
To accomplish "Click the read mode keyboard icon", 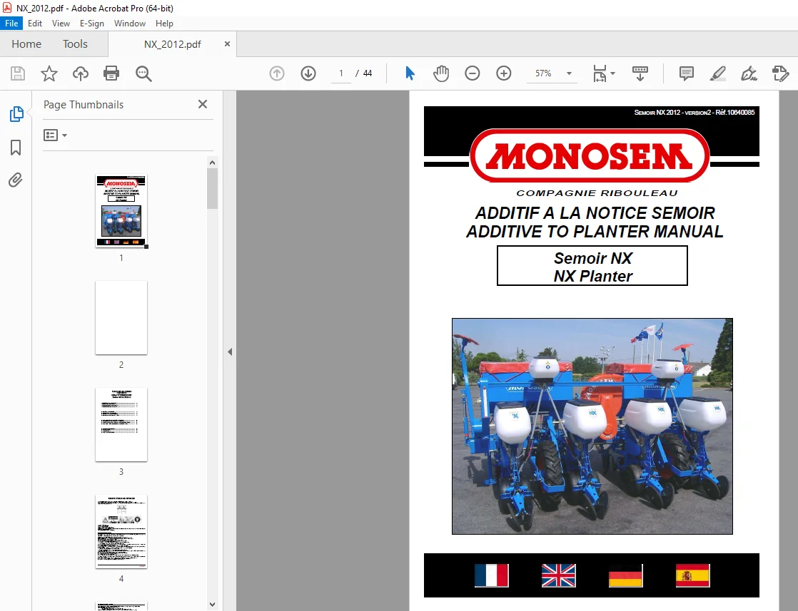I will coord(640,73).
